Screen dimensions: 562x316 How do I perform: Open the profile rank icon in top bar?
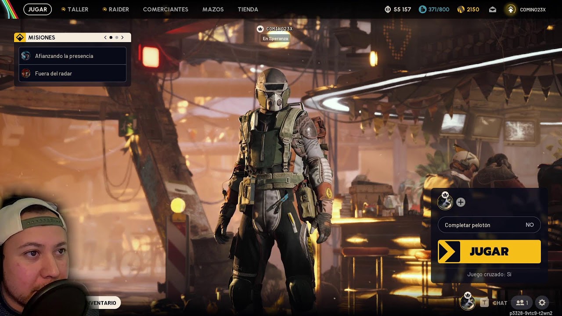click(x=511, y=9)
